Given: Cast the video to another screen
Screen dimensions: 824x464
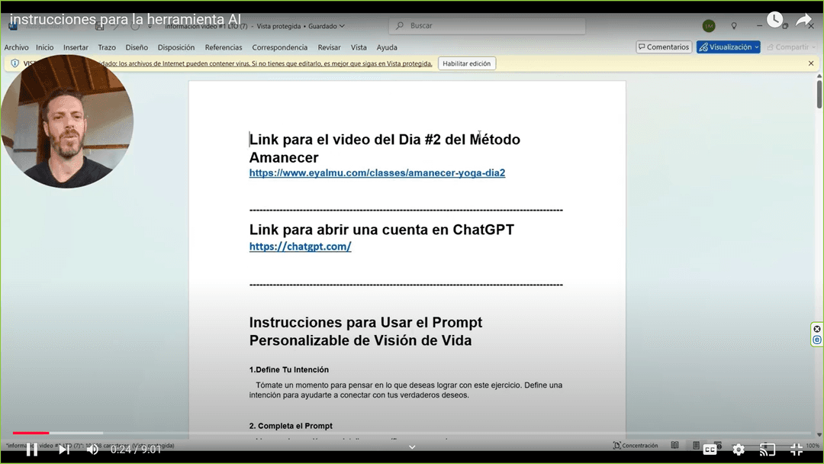Looking at the screenshot, I should 768,449.
